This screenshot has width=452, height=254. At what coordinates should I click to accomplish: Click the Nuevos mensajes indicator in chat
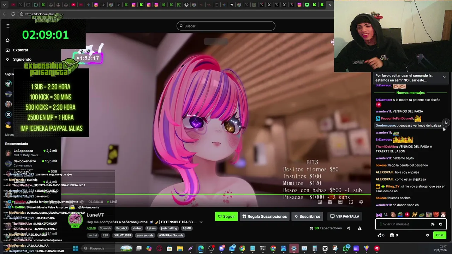click(x=410, y=93)
